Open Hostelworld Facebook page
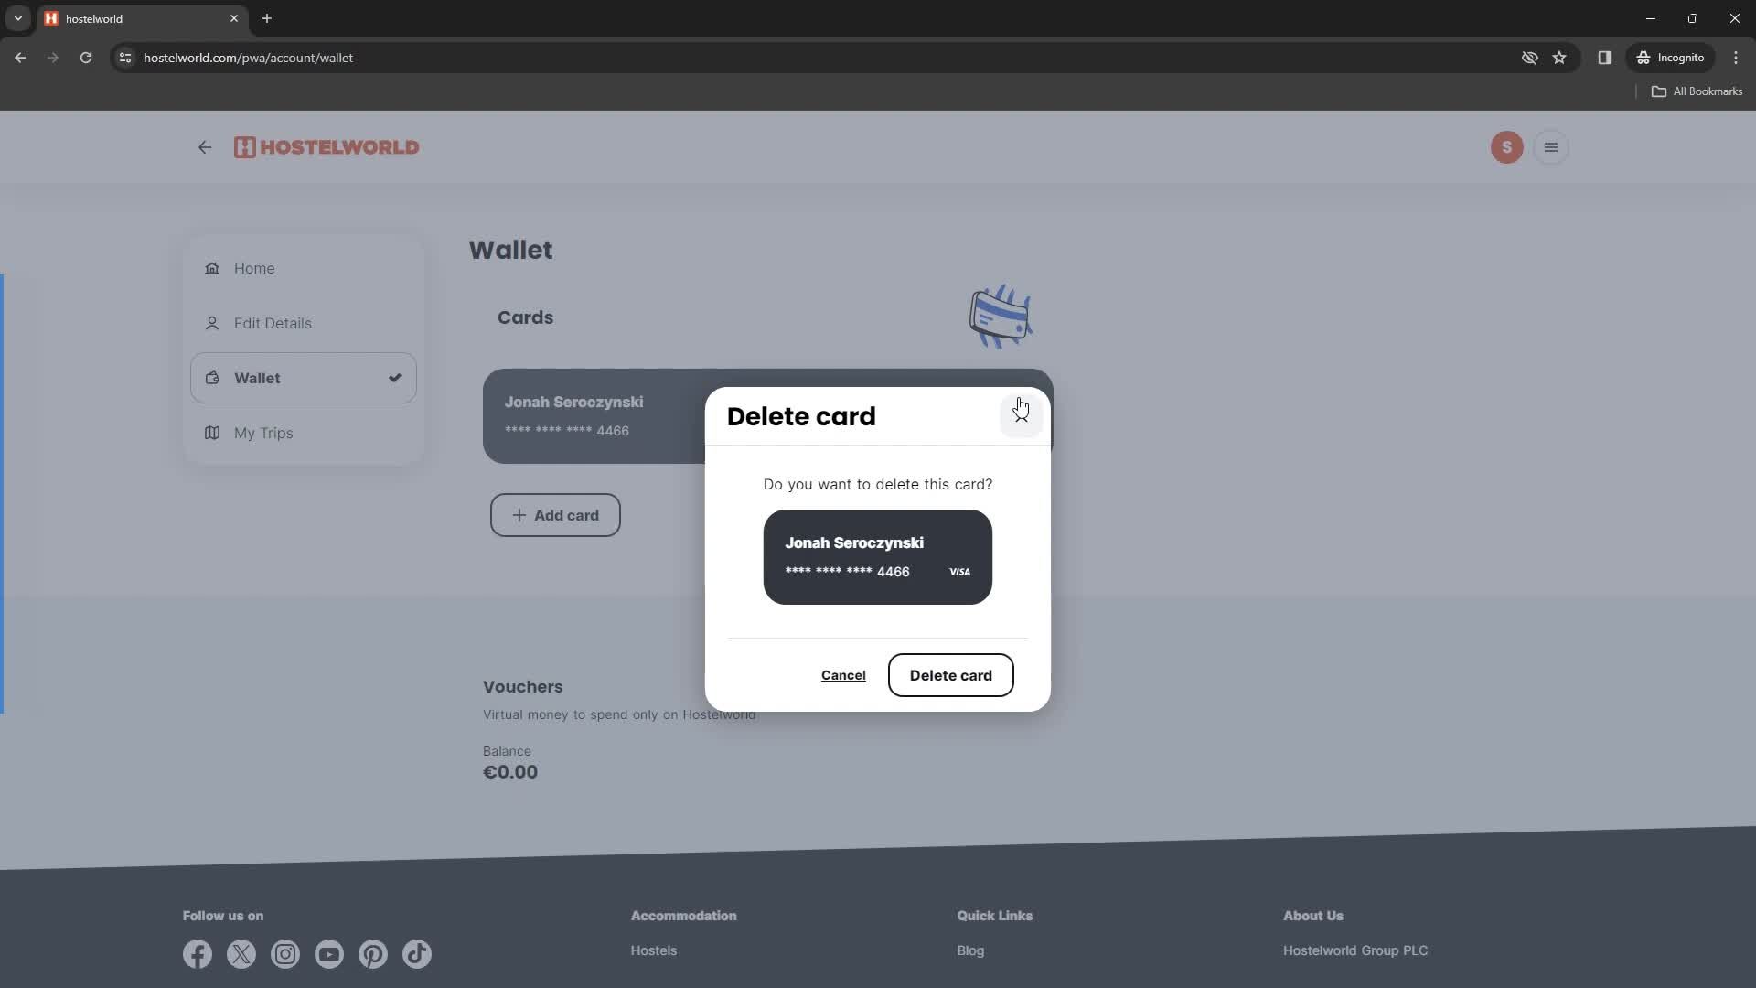1756x988 pixels. (198, 954)
